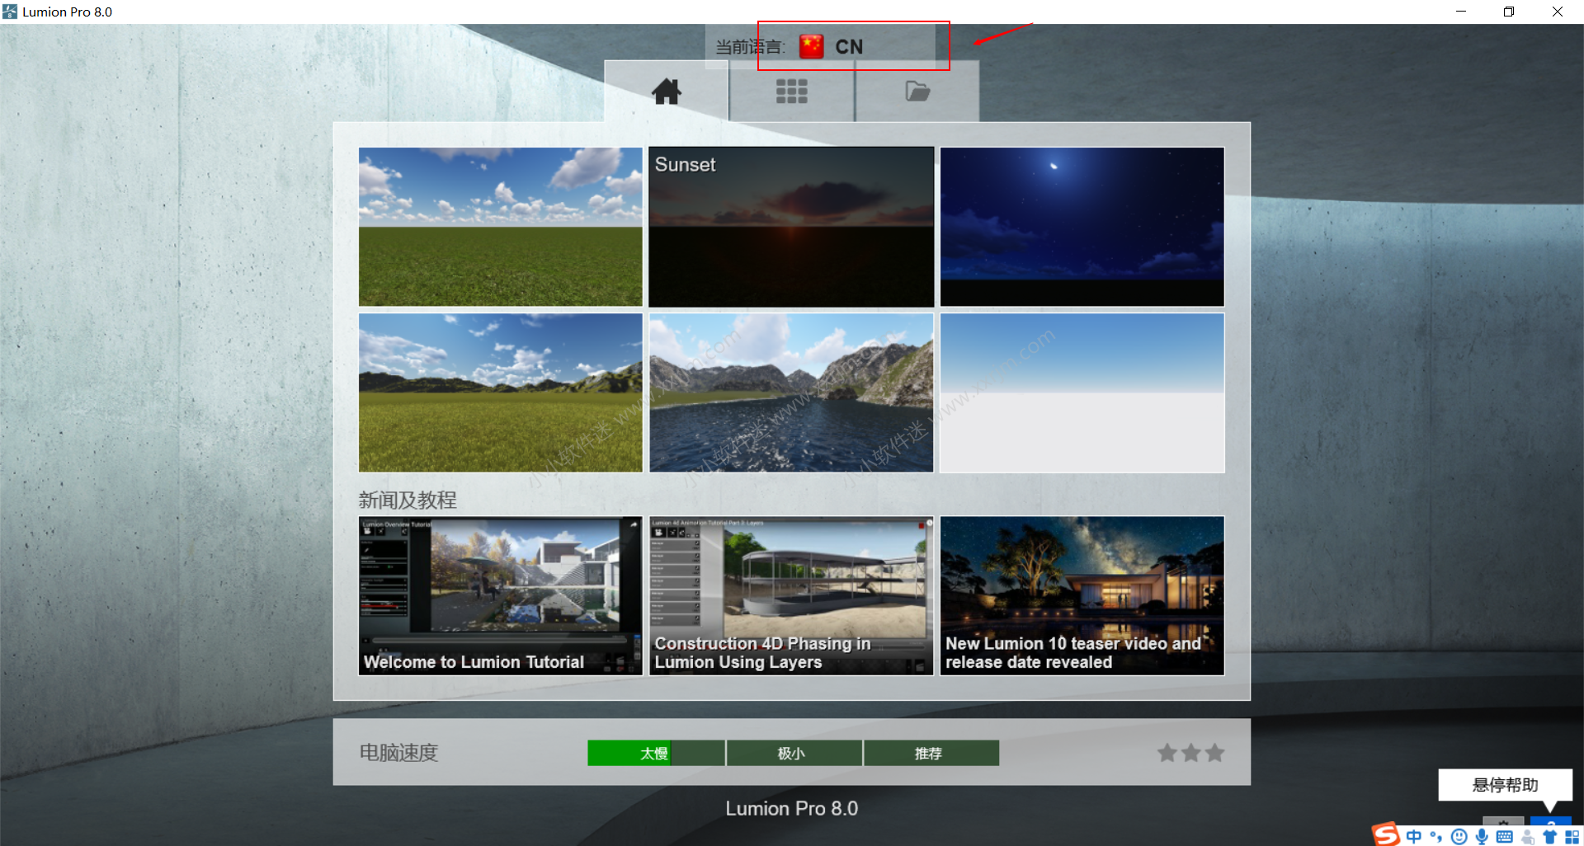Pick the grassy hills scene template

coord(501,392)
